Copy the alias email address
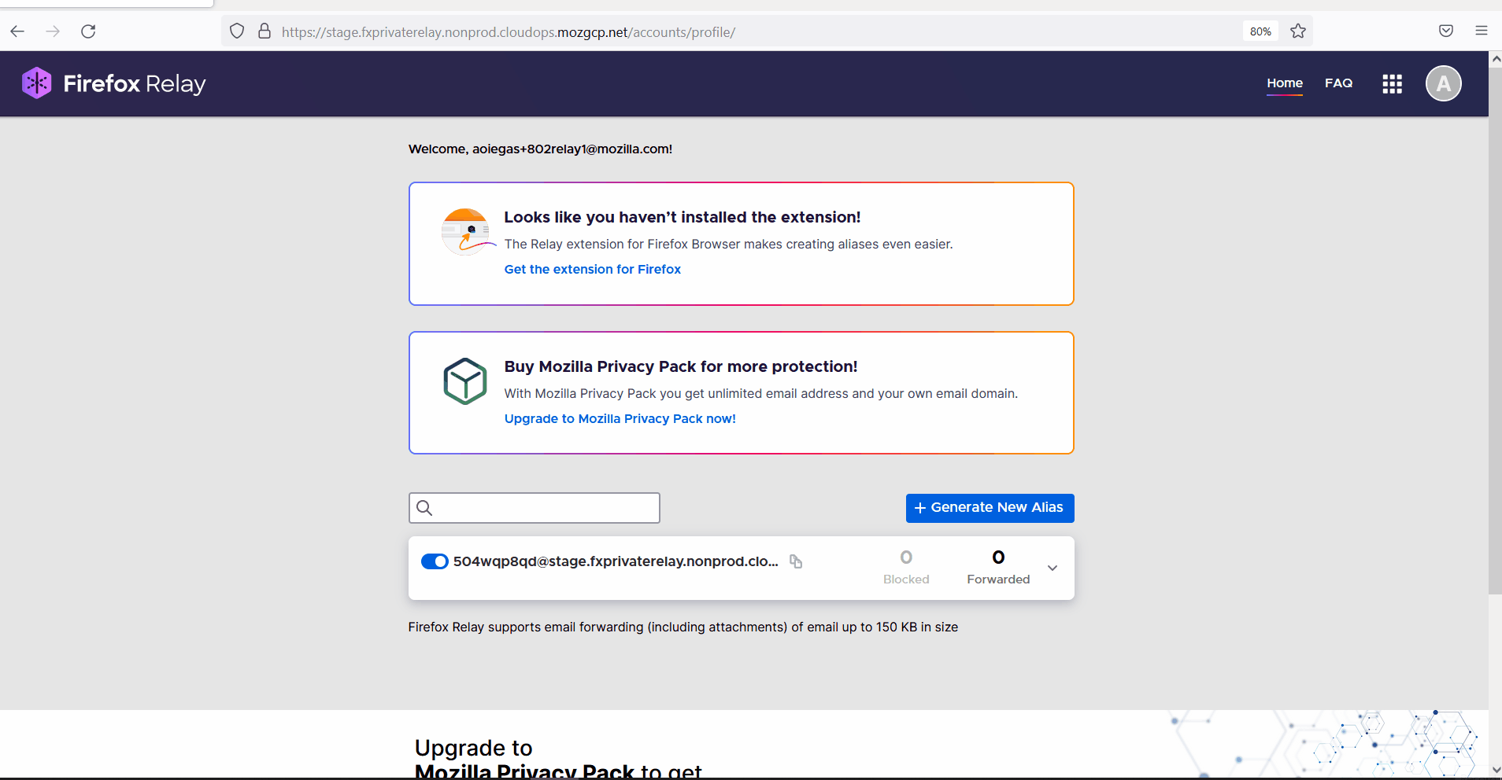1502x780 pixels. [x=795, y=561]
